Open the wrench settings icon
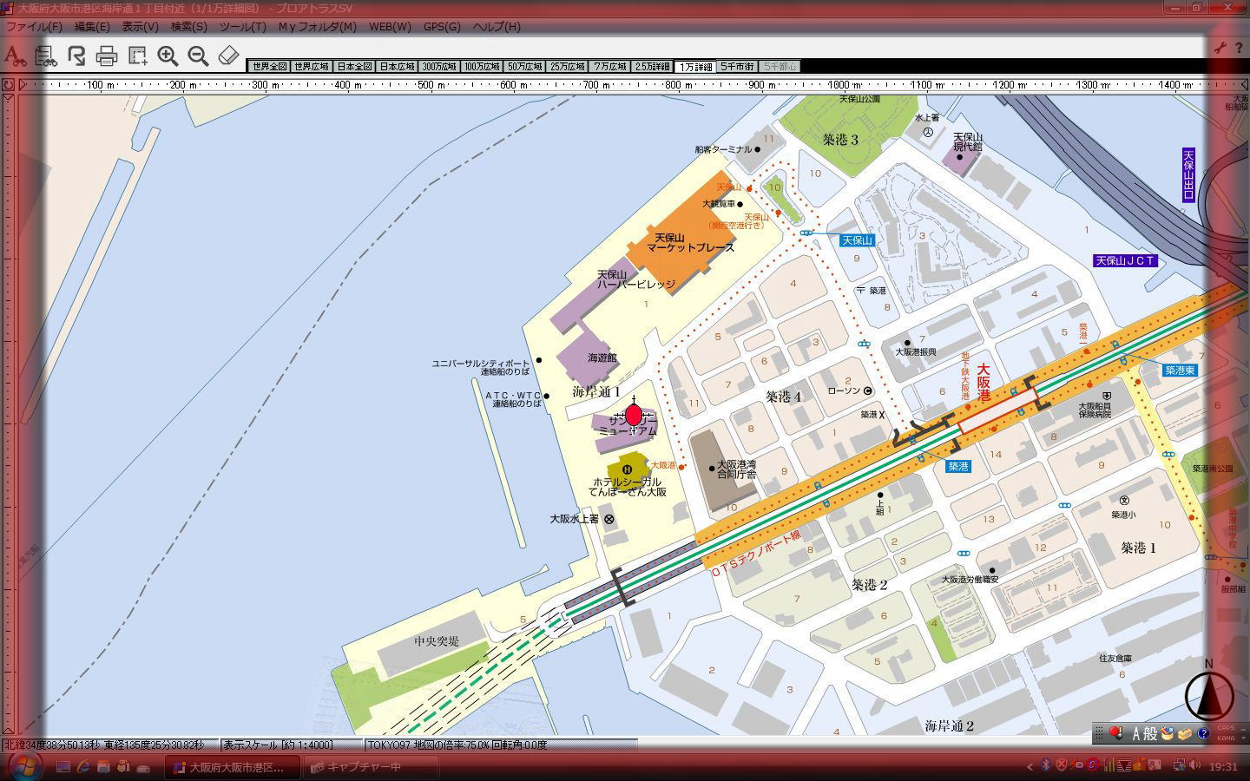Screen dimensions: 1250x781 (x=1220, y=49)
